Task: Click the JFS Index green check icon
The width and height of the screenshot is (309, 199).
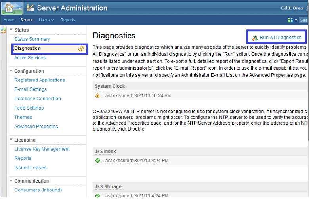Action: pyautogui.click(x=97, y=161)
